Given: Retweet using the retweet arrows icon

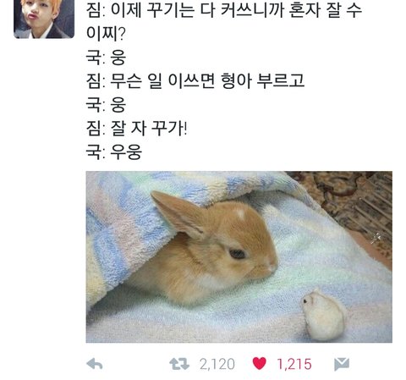Looking at the screenshot, I should [179, 364].
